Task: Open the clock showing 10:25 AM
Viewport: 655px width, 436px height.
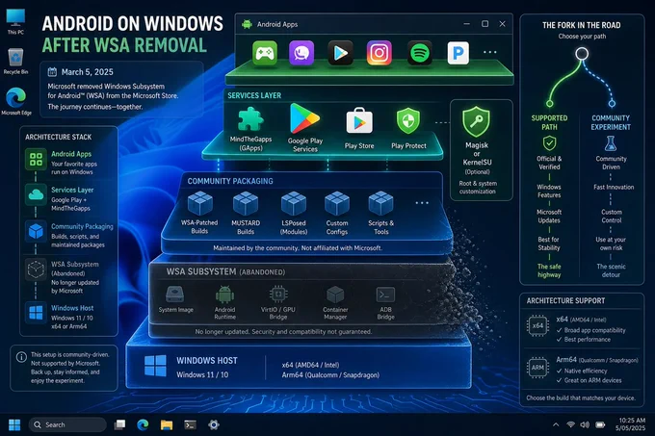Action: coord(632,423)
